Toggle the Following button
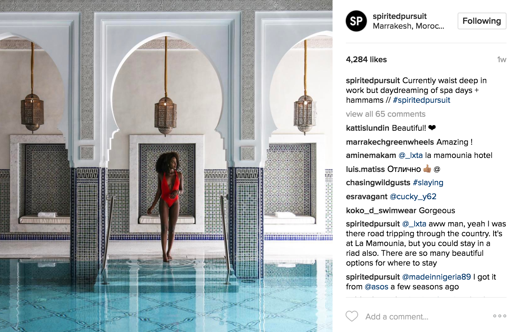The image size is (517, 332). pos(482,21)
